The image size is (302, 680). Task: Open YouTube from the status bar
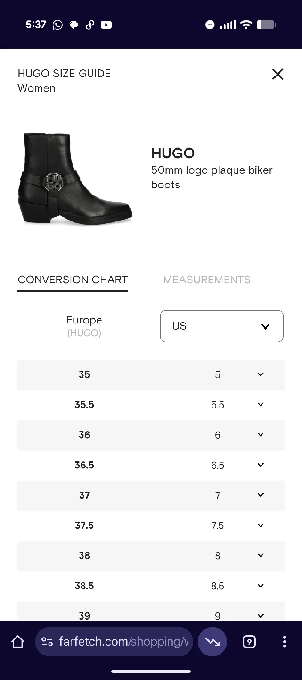(106, 25)
